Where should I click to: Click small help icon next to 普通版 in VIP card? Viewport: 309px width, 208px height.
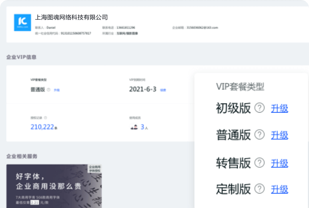click(48, 90)
